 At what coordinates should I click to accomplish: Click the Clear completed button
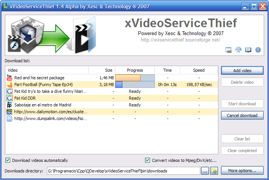(242, 150)
